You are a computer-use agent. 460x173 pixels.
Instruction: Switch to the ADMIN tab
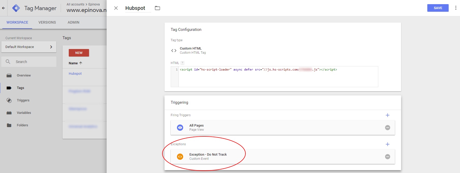pos(73,23)
